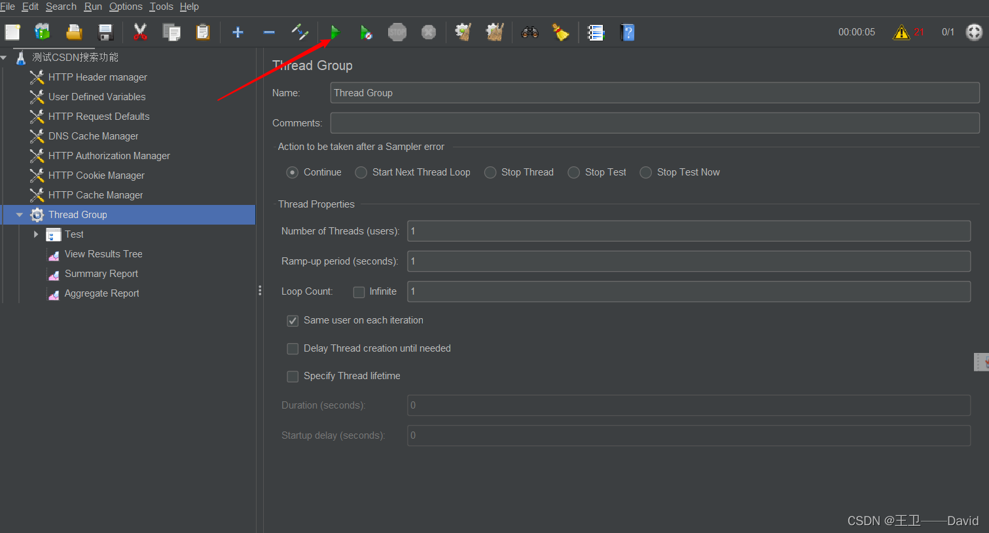This screenshot has height=533, width=989.
Task: Open the Templates icon in toolbar
Action: coord(43,32)
